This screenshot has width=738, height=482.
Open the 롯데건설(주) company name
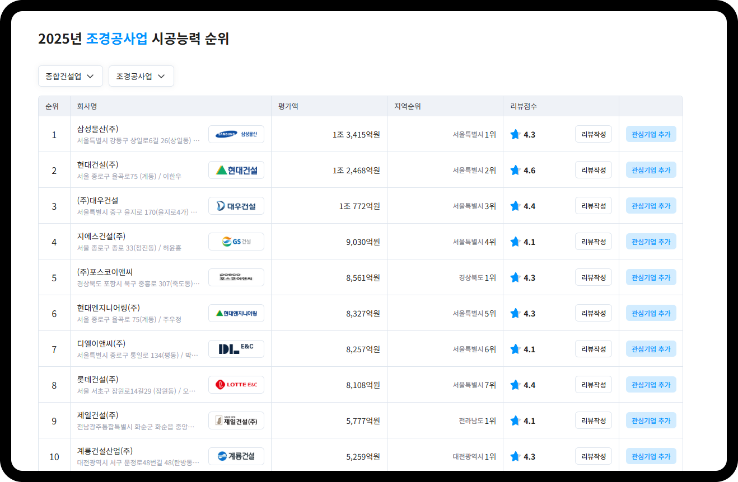click(x=98, y=379)
